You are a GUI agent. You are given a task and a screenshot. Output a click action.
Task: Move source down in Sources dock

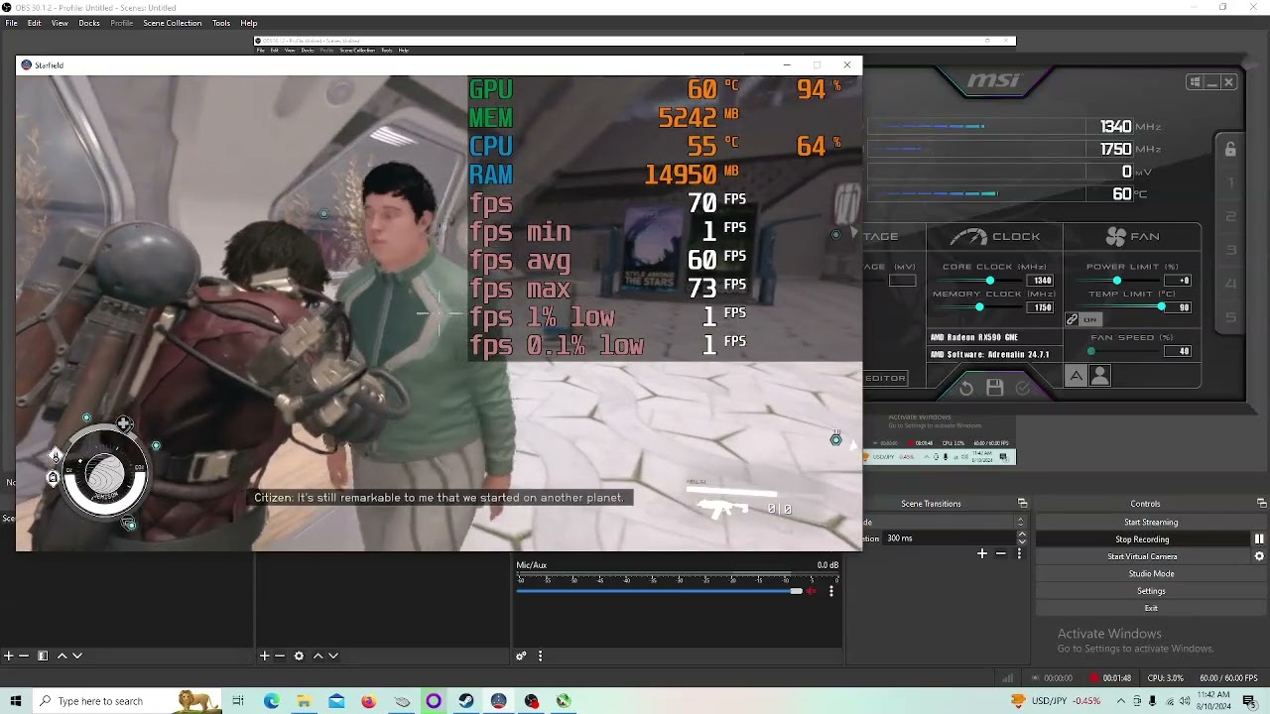(x=333, y=655)
